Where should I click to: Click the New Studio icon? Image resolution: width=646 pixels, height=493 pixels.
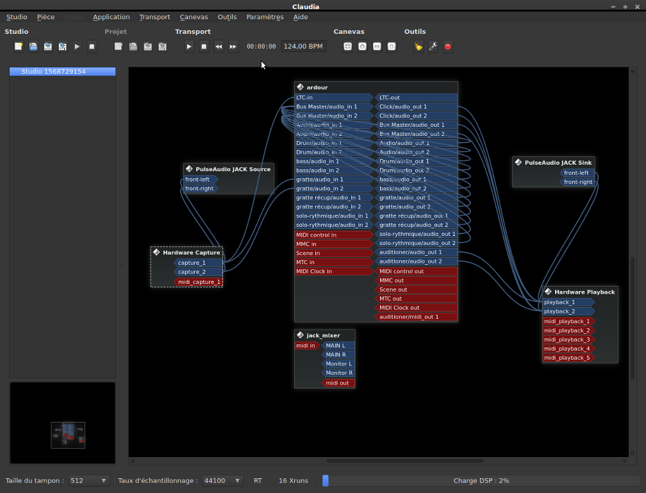pos(19,46)
